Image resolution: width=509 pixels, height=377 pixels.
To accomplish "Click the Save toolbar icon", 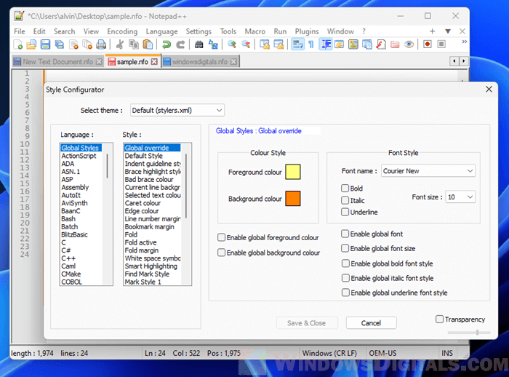I will 45,44.
